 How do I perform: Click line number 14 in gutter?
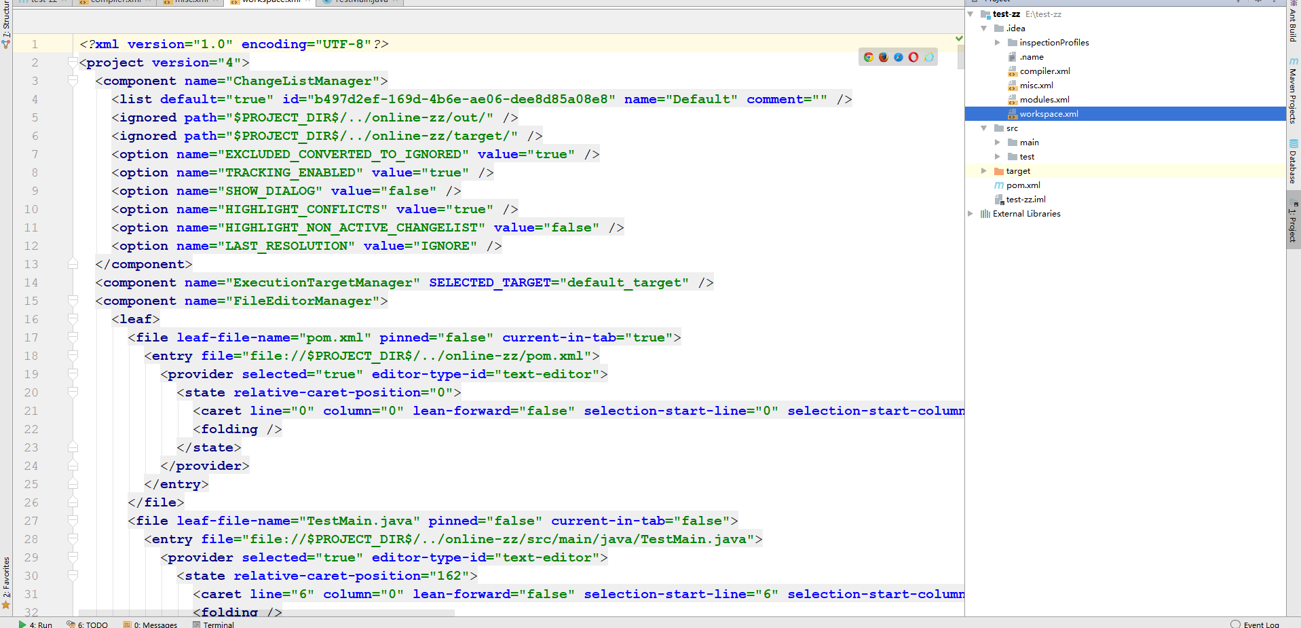coord(31,282)
